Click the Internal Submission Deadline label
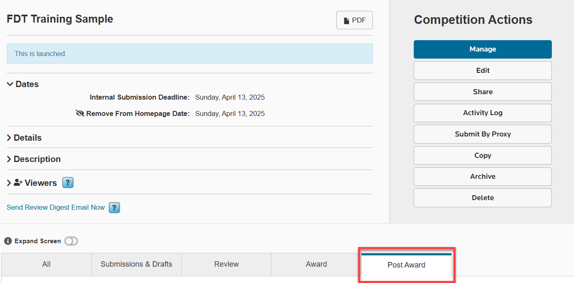This screenshot has height=283, width=574. [x=140, y=98]
